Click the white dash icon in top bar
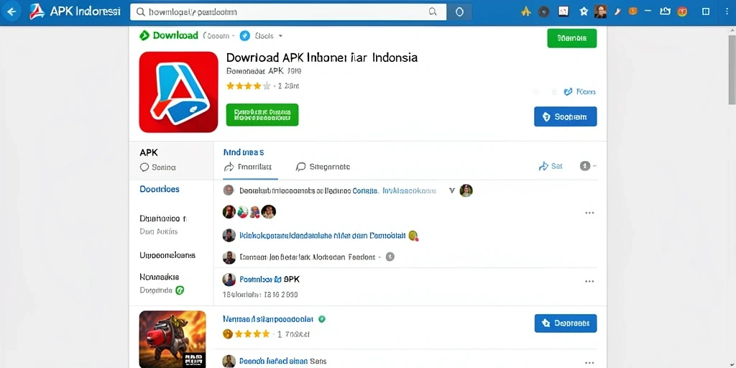 coord(648,11)
